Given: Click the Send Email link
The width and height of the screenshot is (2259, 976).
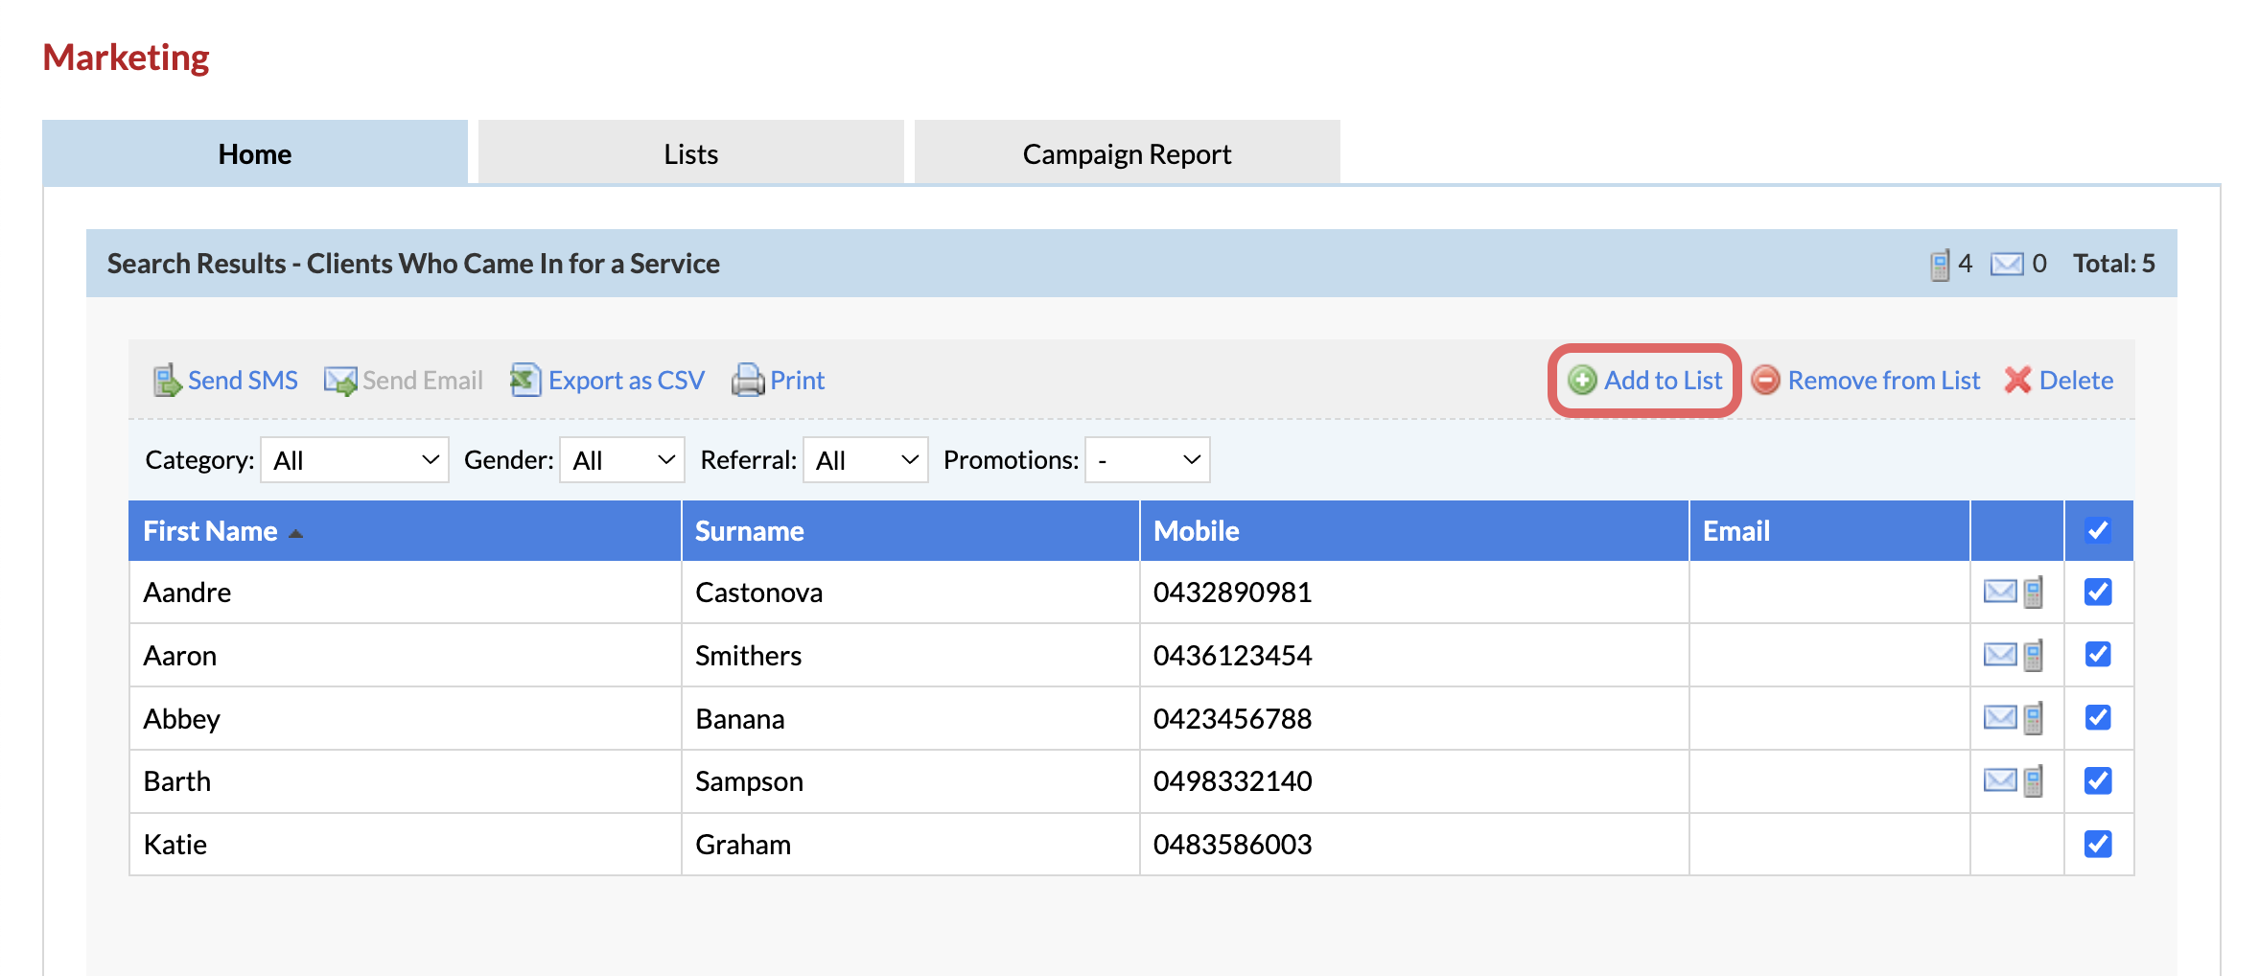Looking at the screenshot, I should [x=423, y=381].
